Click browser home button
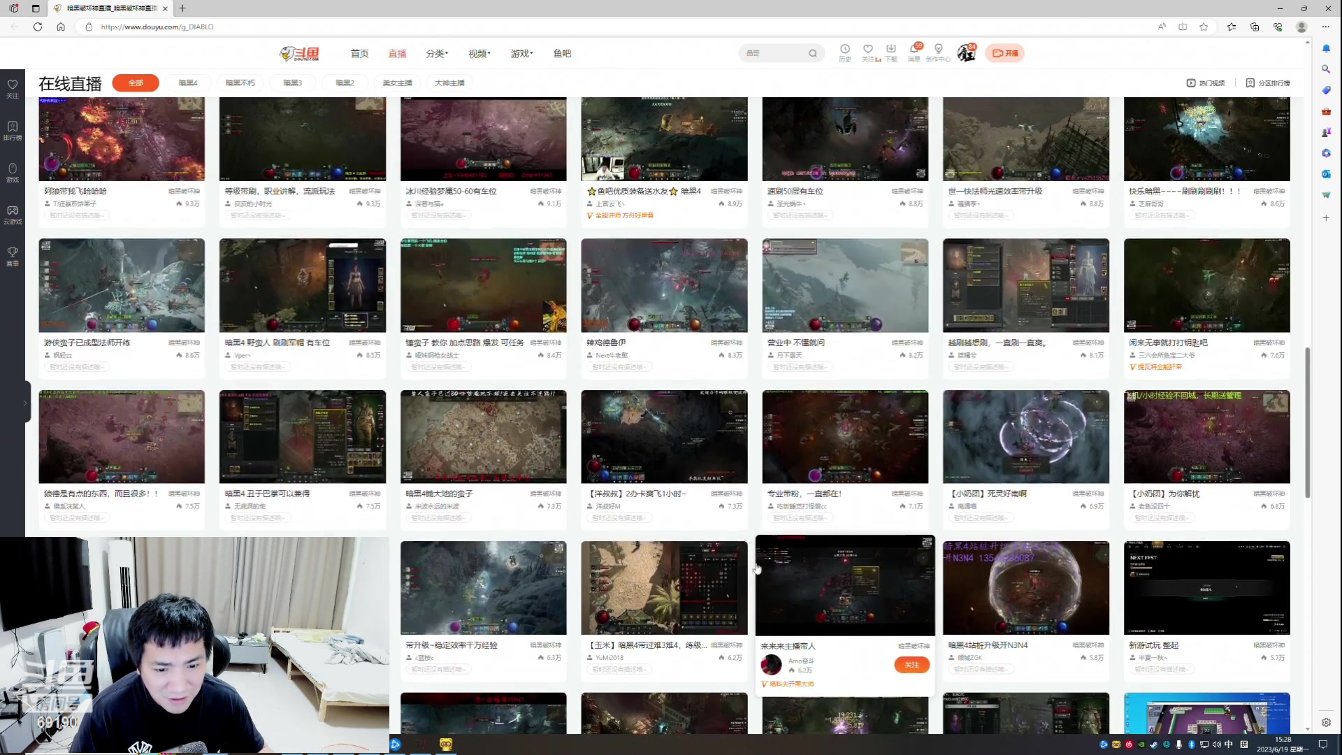The image size is (1342, 755). click(61, 27)
